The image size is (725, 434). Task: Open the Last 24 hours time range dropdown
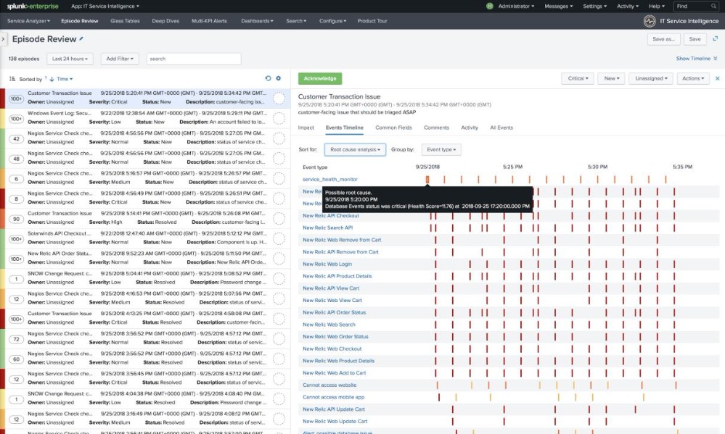tap(70, 59)
